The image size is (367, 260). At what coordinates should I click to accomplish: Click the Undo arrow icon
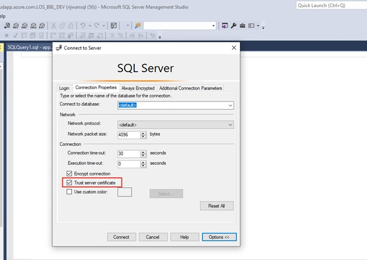point(82,25)
